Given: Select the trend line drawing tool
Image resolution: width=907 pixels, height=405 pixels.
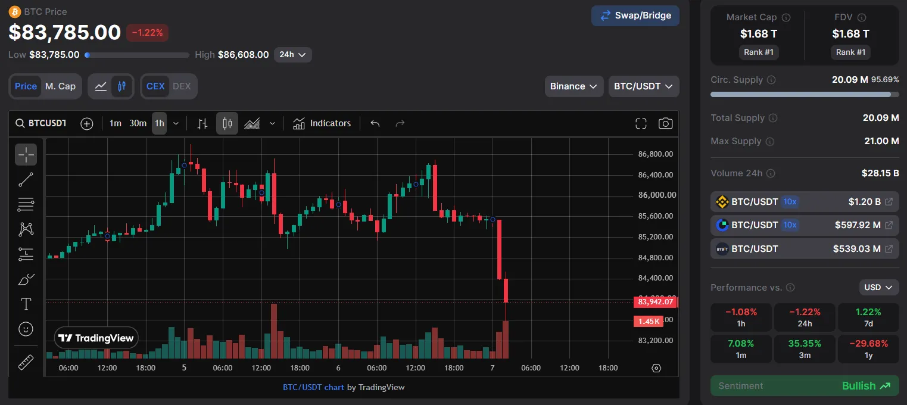Looking at the screenshot, I should [x=26, y=179].
